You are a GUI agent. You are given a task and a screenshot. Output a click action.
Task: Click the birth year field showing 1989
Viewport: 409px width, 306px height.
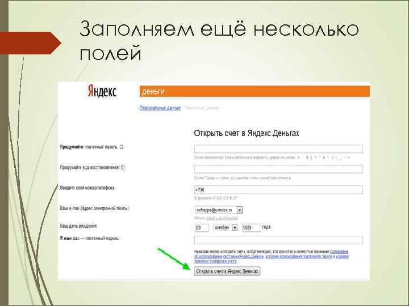point(252,228)
